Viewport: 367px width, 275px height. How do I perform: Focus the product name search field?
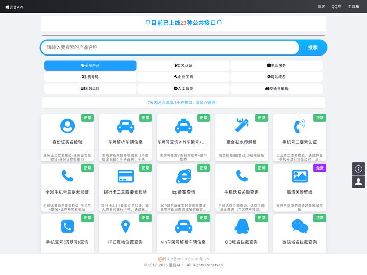170,47
